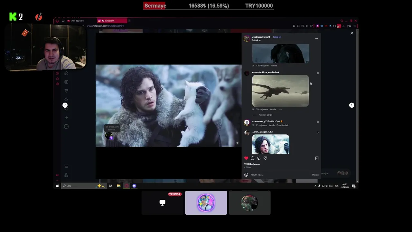Click the browser heart bookmark icon

pos(311,26)
